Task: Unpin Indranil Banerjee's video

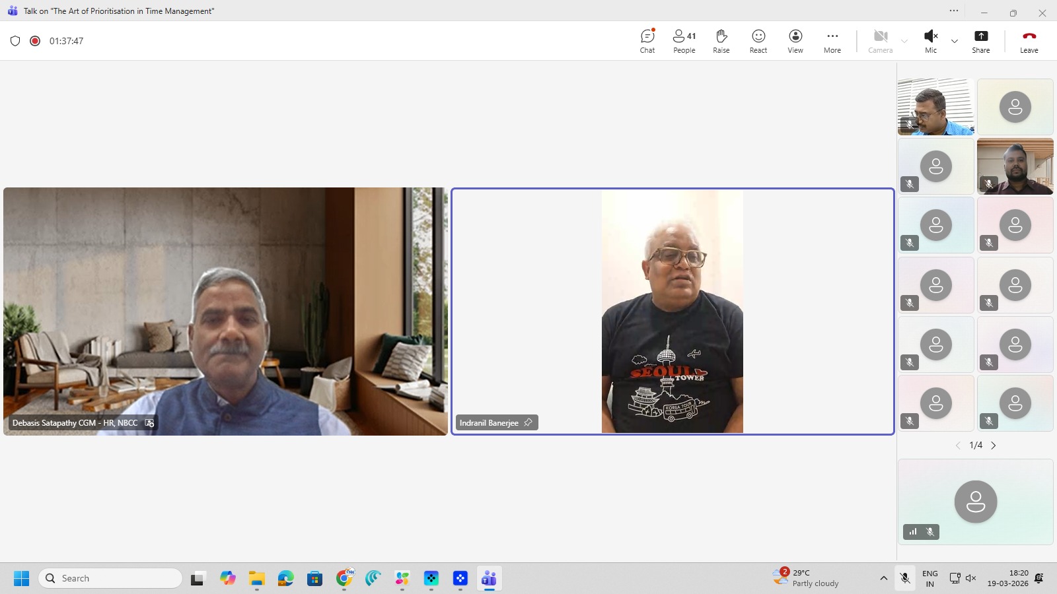Action: click(x=528, y=422)
